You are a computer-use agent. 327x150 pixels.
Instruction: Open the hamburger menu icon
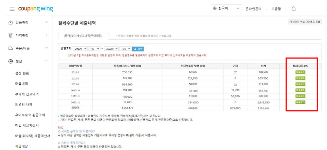[12, 9]
